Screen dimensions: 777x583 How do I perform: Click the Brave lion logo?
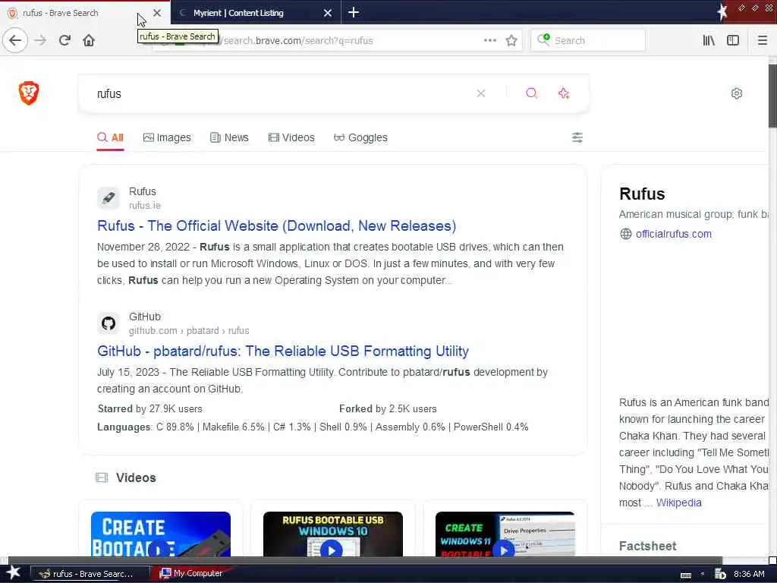[29, 93]
